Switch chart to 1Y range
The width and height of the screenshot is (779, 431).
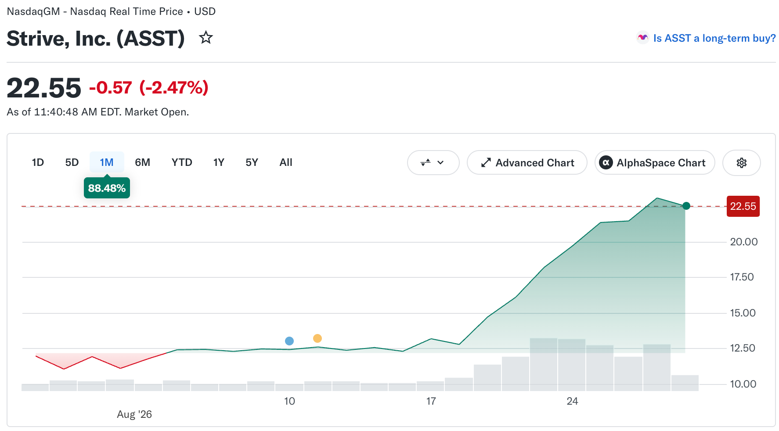219,162
